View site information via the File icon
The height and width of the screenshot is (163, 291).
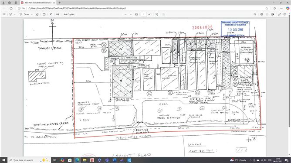(21, 8)
